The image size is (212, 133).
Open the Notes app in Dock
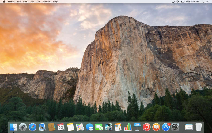(71, 127)
